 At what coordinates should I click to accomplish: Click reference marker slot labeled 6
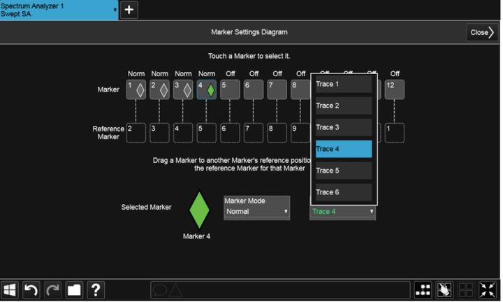[x=230, y=133]
